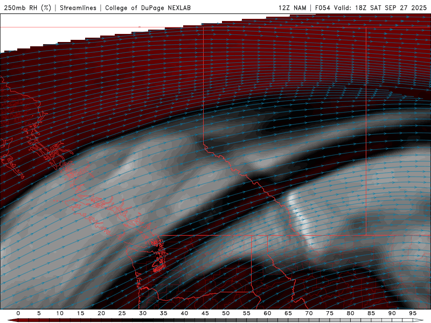The image size is (431, 323).
Task: Click the colorbar label '80'
Action: (350, 313)
